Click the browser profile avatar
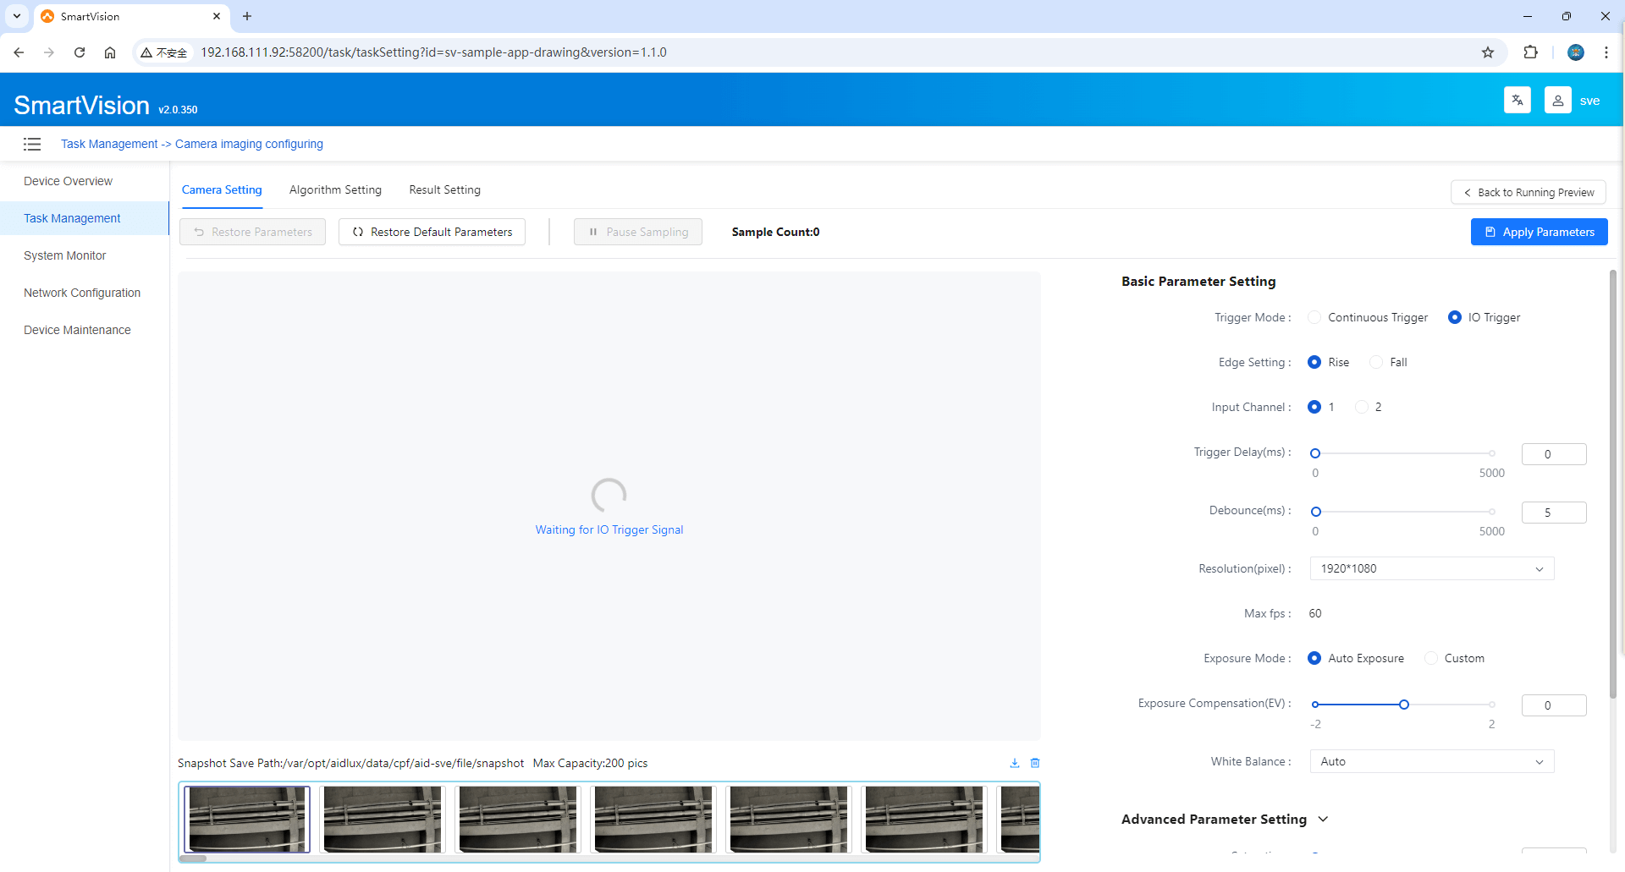1625x872 pixels. tap(1575, 52)
